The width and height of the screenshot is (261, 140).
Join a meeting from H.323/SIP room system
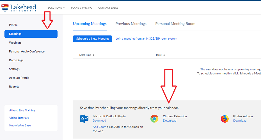tap(146, 39)
